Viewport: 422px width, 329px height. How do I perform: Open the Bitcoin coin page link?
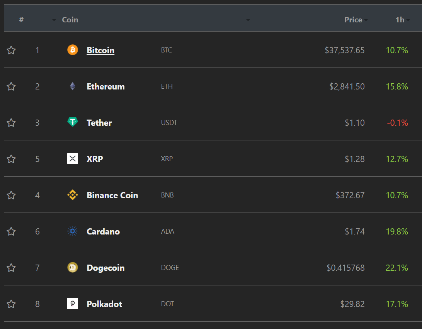point(100,50)
